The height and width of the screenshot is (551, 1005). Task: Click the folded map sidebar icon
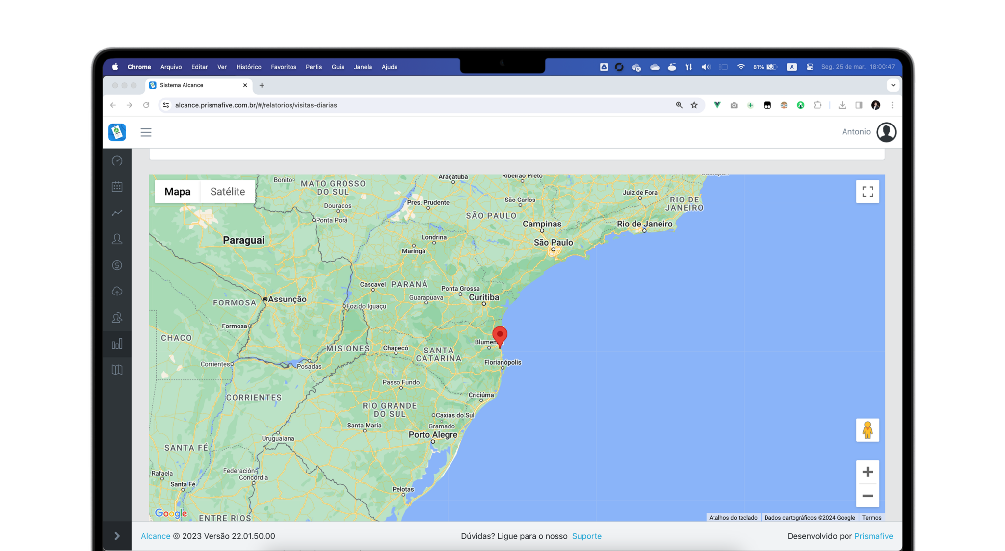117,370
